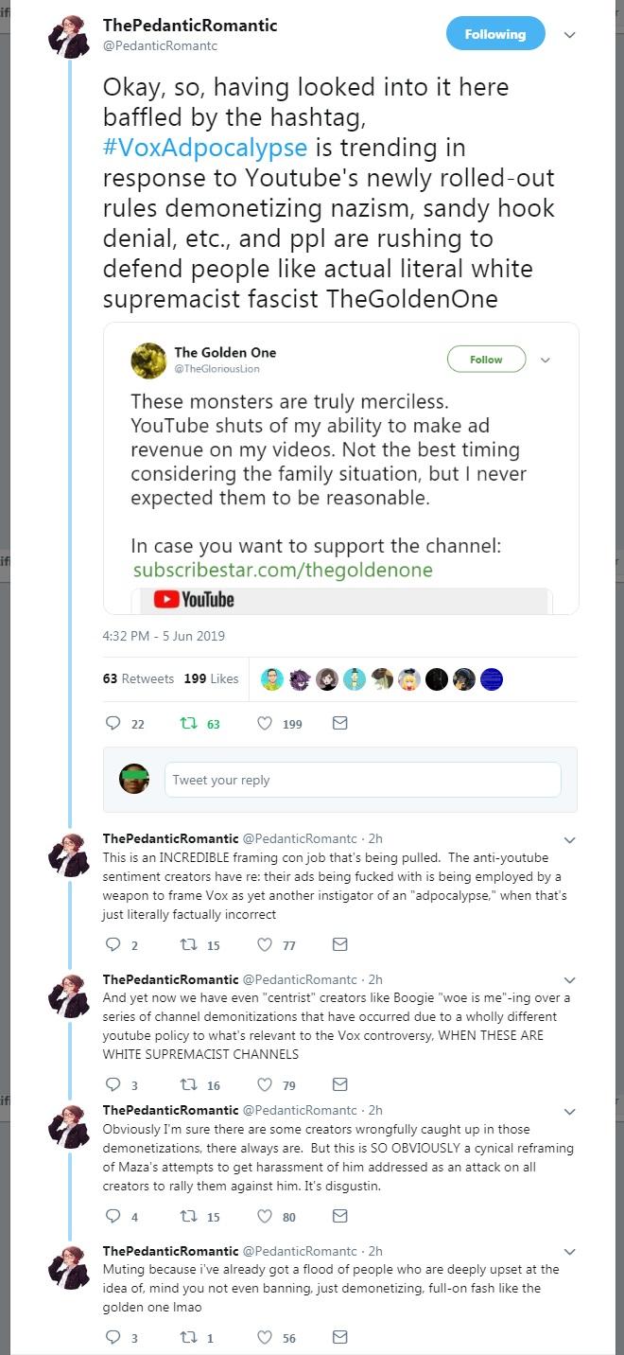The height and width of the screenshot is (1355, 624).
Task: Follow The Golden One account
Action: click(x=486, y=360)
